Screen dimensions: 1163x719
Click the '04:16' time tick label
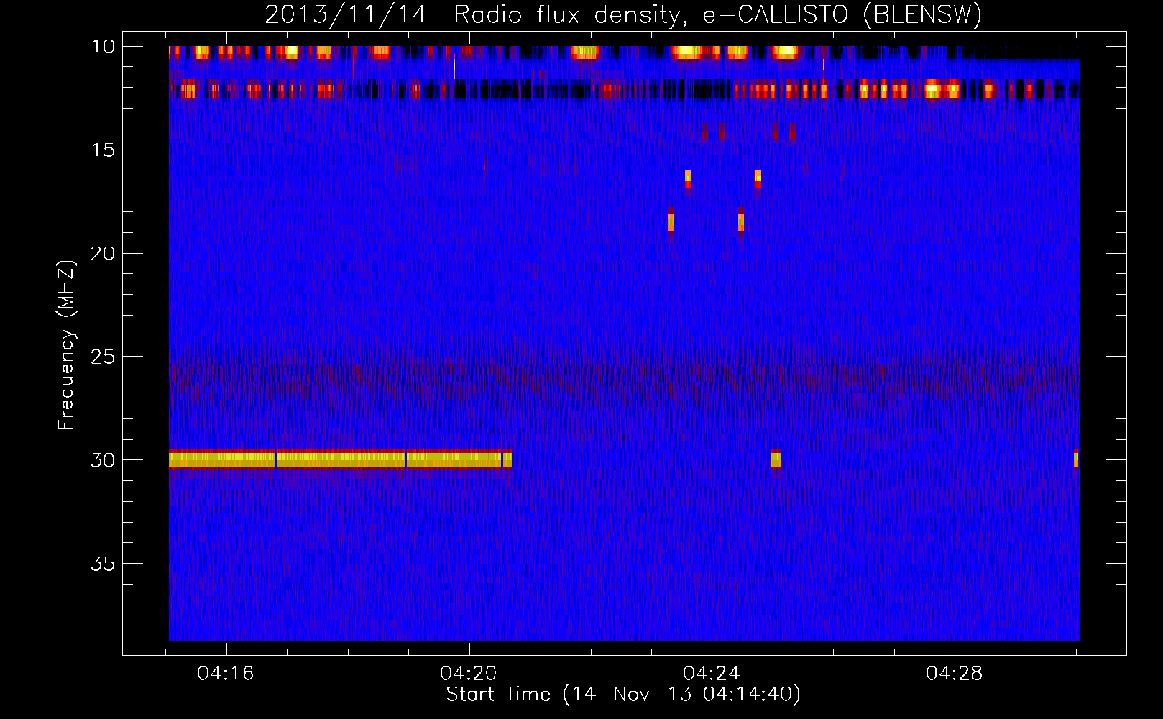226,674
